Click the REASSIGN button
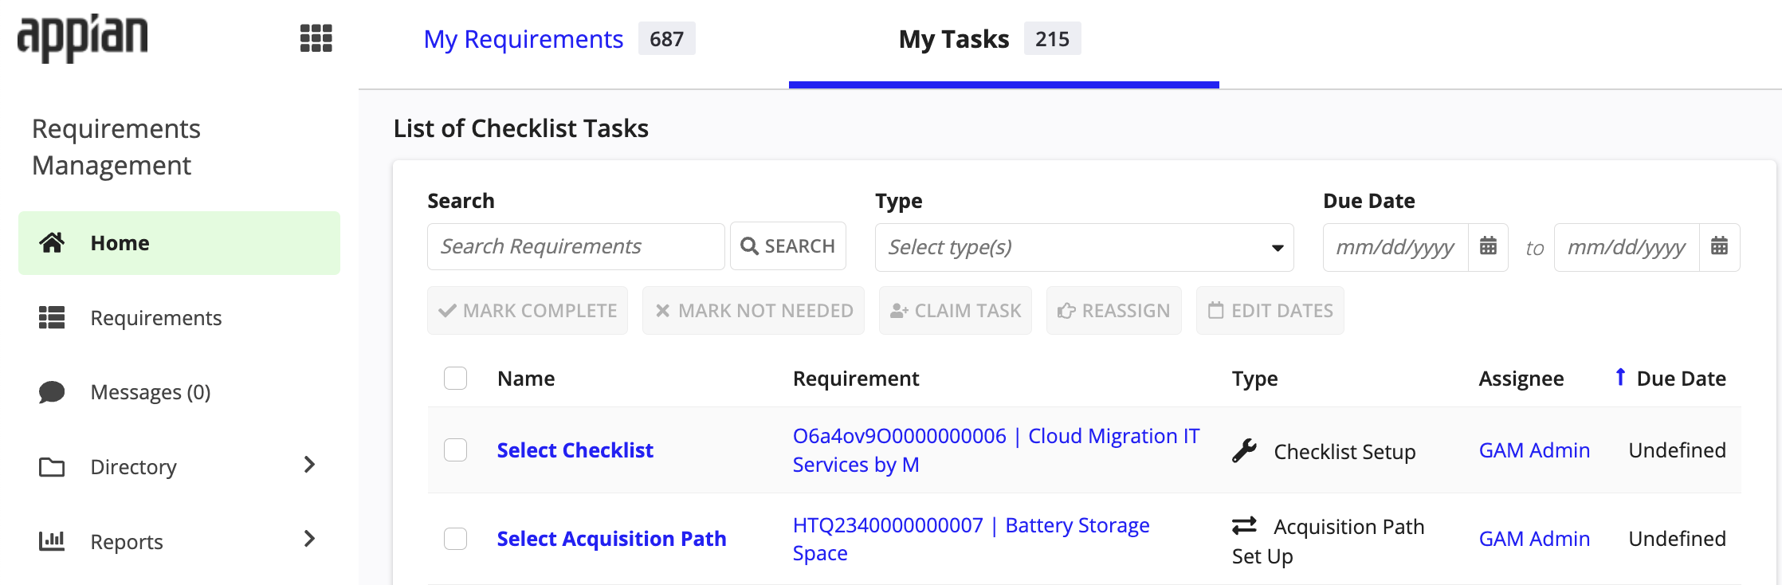 1113,311
